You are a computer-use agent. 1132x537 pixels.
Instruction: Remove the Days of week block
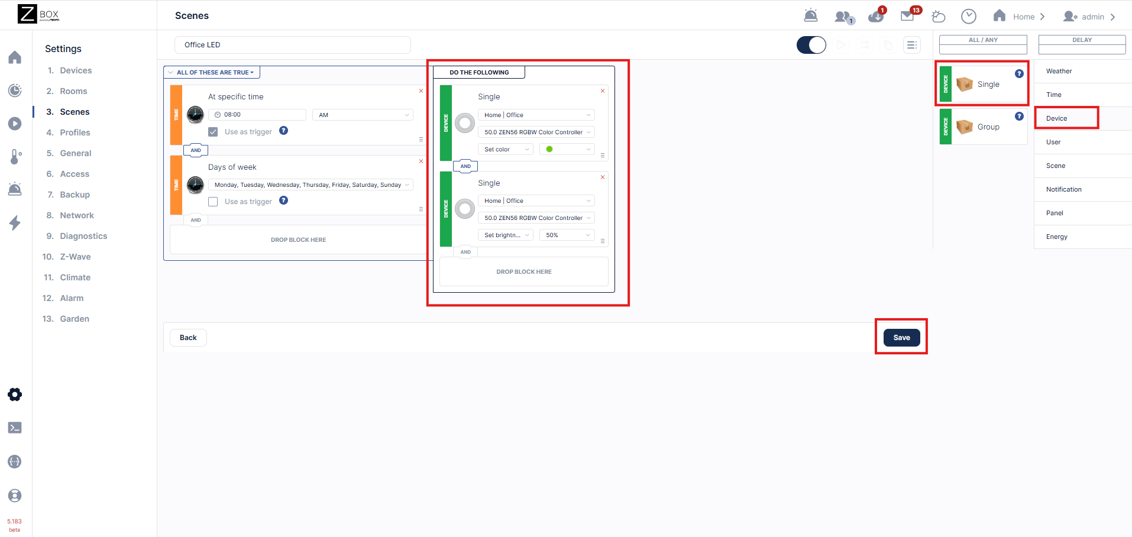[421, 161]
